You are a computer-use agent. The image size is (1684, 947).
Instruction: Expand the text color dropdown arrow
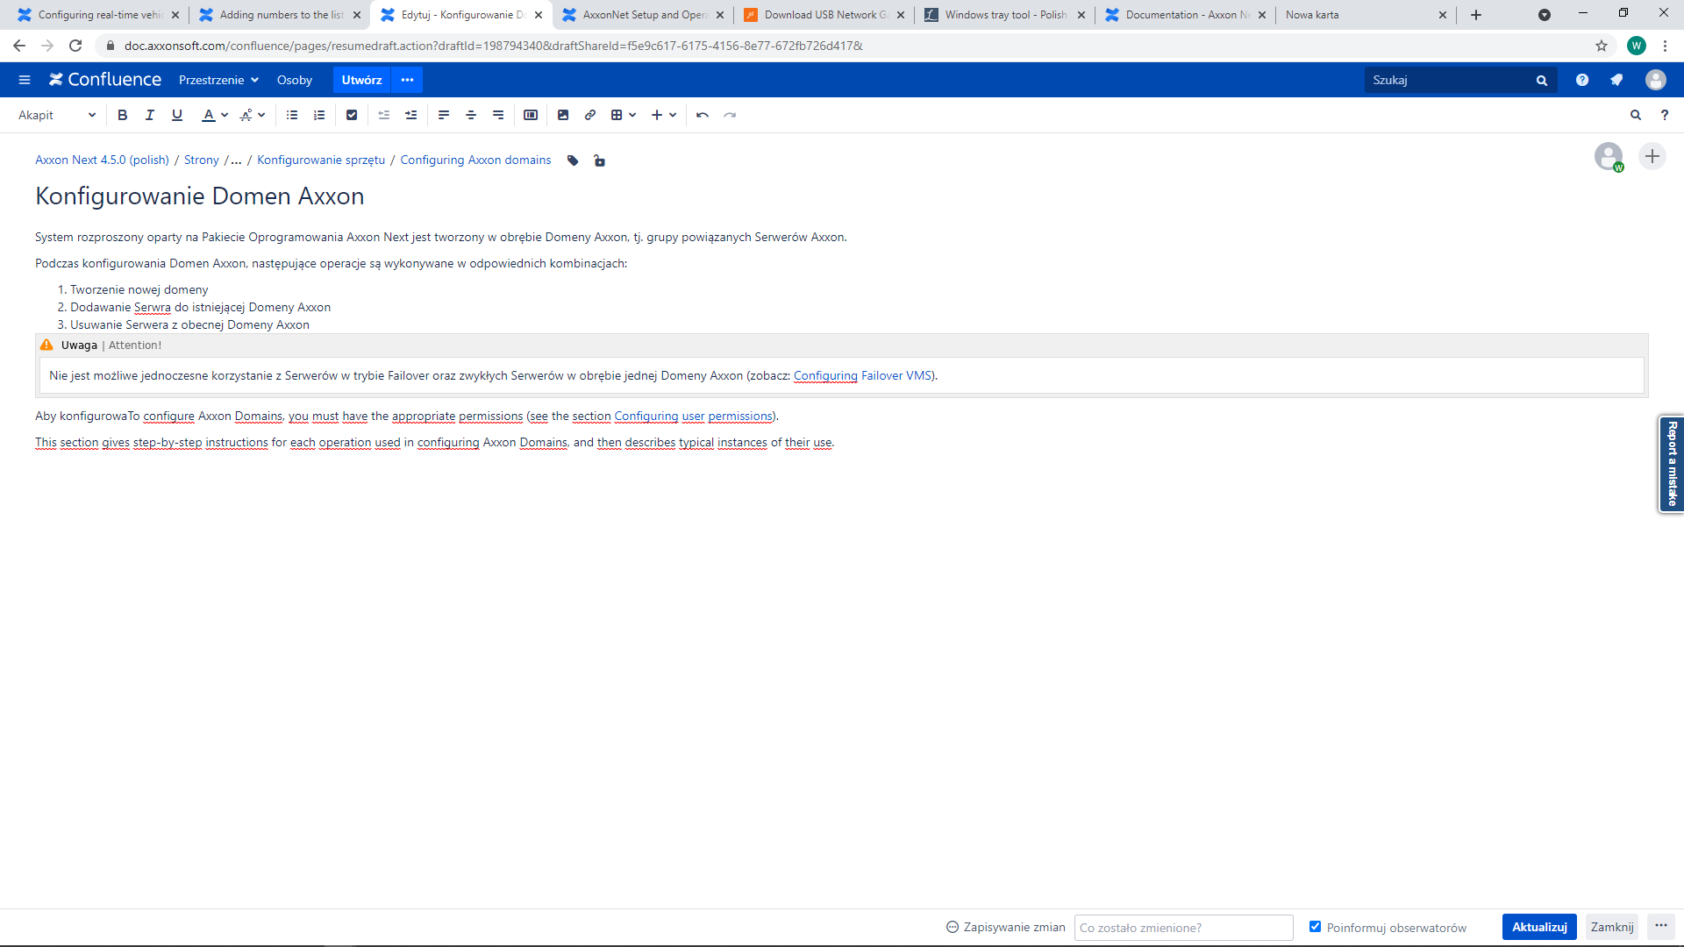click(x=225, y=115)
